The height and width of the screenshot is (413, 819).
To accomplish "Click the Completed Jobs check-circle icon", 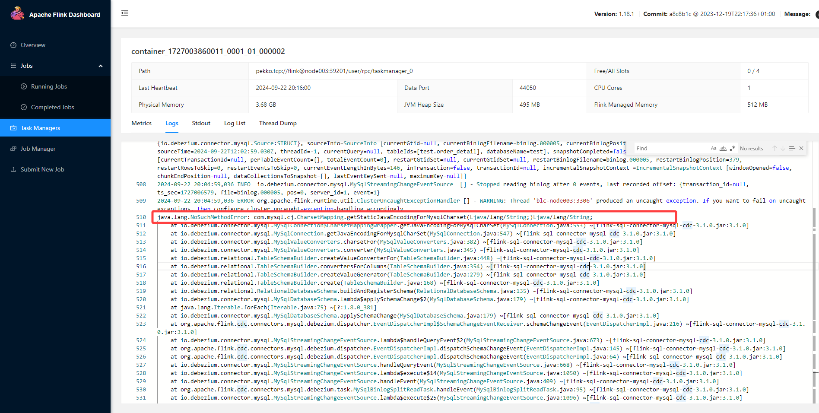I will click(24, 107).
